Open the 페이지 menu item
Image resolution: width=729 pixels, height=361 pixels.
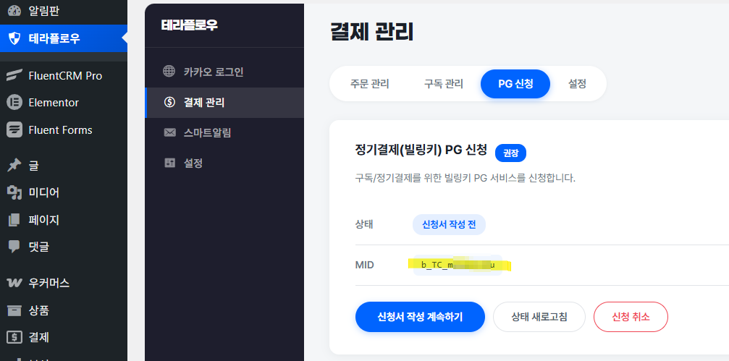pyautogui.click(x=43, y=220)
